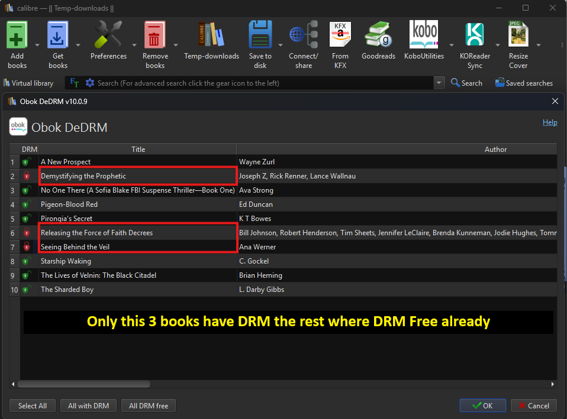This screenshot has width=567, height=419.
Task: Start KOReader Sync
Action: (x=475, y=35)
